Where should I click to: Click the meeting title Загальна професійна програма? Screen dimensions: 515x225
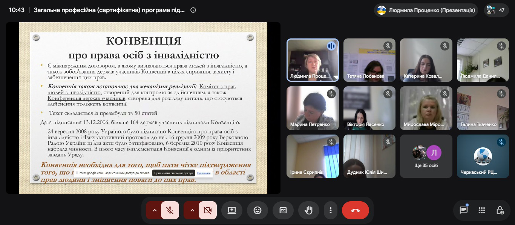click(109, 10)
